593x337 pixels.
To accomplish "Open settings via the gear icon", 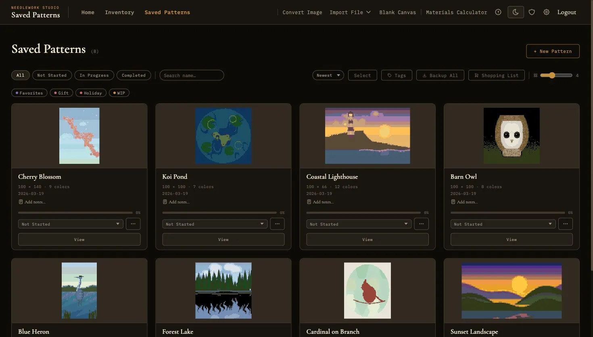I will pyautogui.click(x=546, y=12).
